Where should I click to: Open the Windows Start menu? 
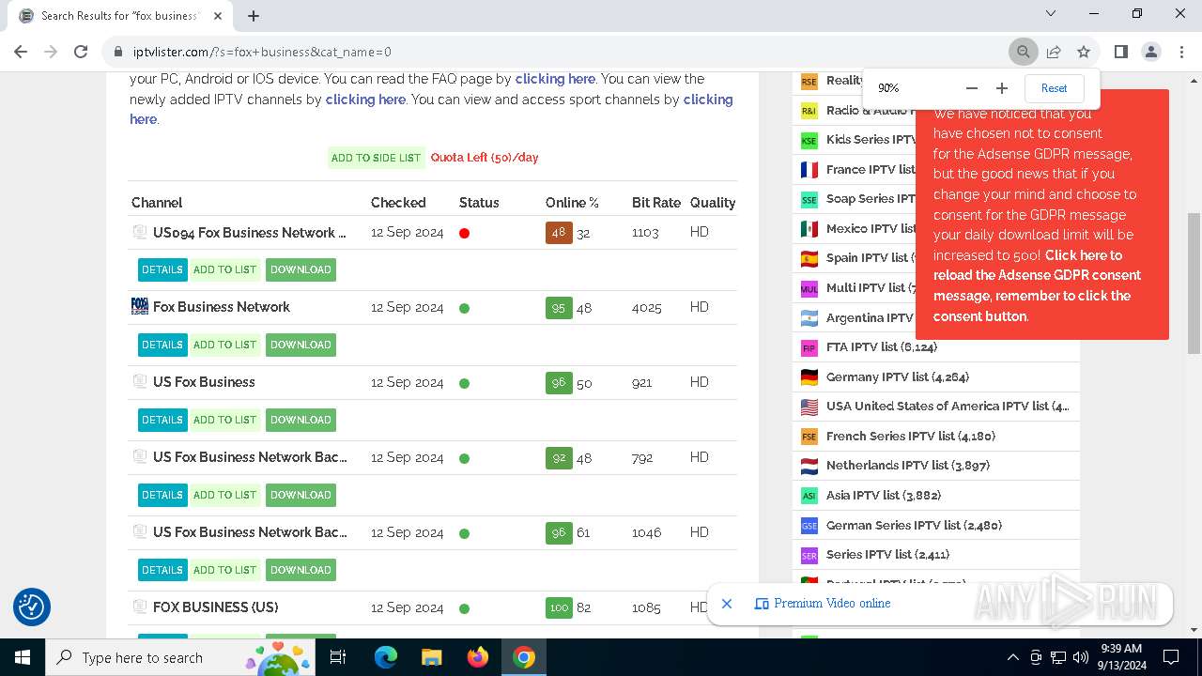(23, 657)
